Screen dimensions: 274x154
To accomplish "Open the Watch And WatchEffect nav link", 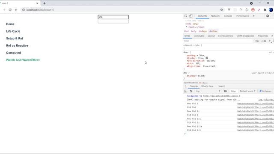I will [x=23, y=60].
